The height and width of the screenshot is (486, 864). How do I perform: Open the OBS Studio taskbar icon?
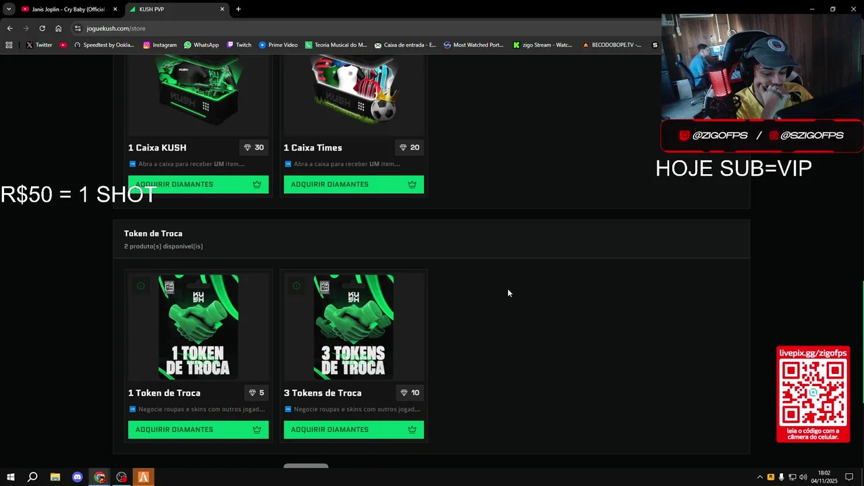point(122,477)
